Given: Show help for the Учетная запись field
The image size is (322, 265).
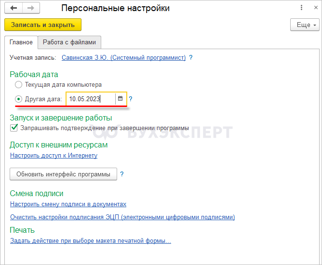Looking at the screenshot, I should (x=191, y=58).
